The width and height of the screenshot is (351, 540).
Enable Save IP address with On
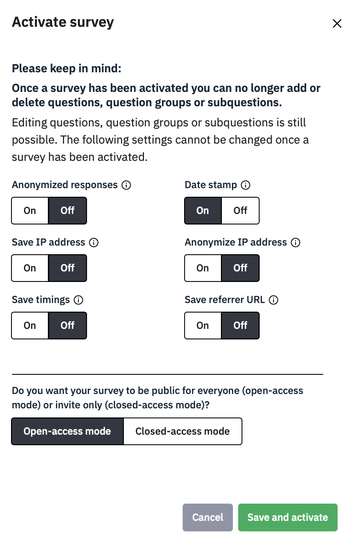[x=30, y=268]
